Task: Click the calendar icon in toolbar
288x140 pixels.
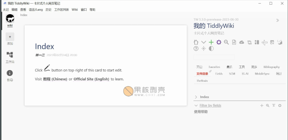Action: point(272,42)
